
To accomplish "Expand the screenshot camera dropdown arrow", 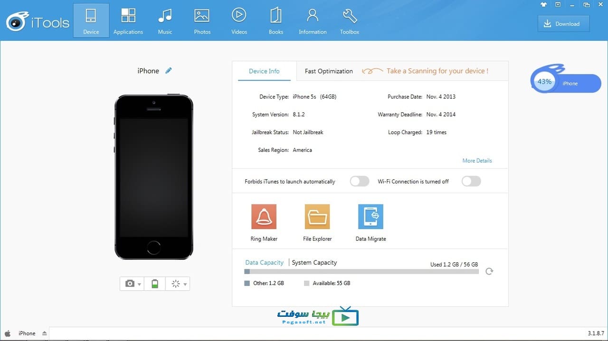I will click(x=139, y=285).
